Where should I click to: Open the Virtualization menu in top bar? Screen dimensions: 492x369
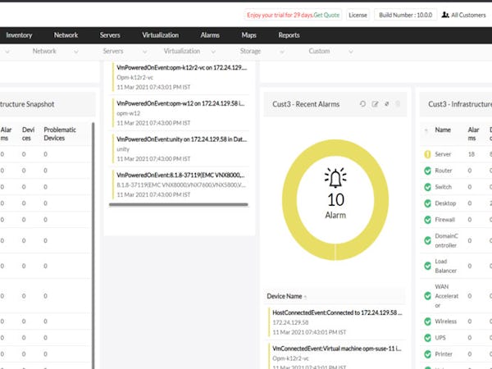click(161, 35)
